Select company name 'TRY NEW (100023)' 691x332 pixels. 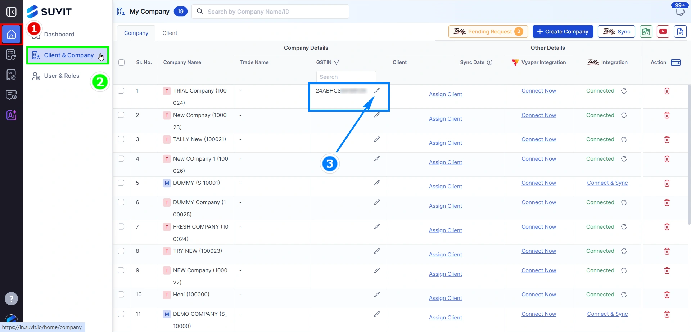pos(198,251)
